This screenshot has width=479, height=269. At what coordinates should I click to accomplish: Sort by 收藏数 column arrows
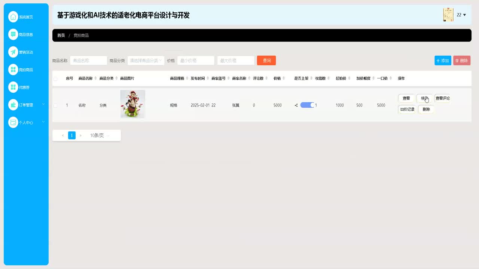tap(329, 78)
